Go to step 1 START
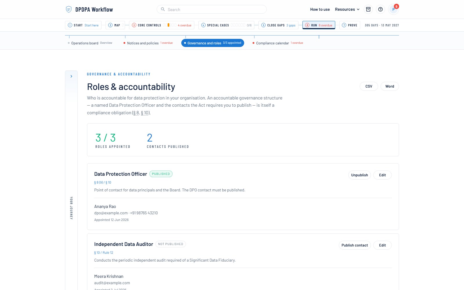The width and height of the screenshot is (464, 290). [x=83, y=25]
